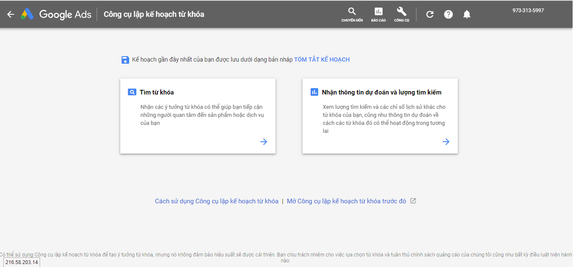Click the blue save disk icon

(x=125, y=60)
